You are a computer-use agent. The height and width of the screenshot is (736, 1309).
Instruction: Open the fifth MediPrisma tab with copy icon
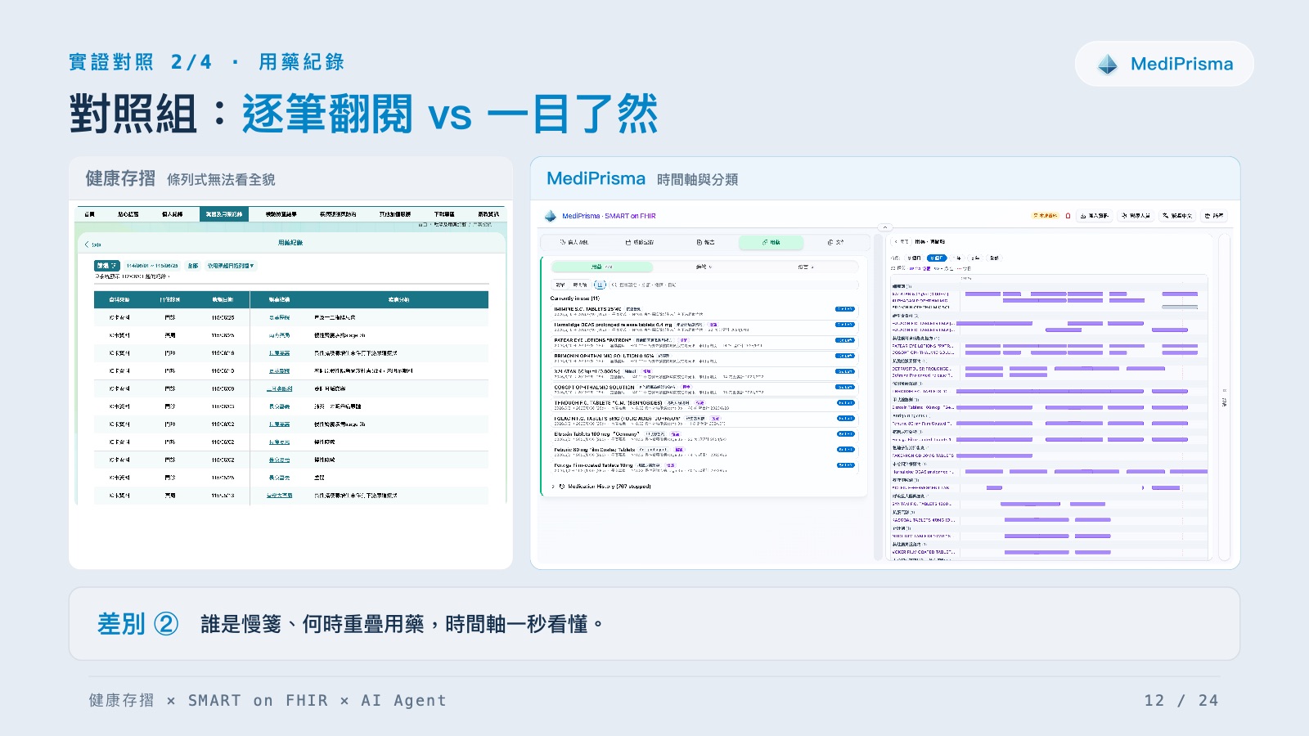point(835,242)
